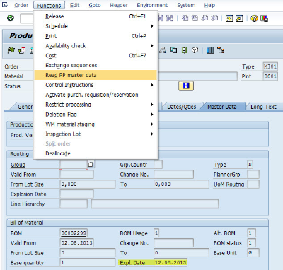The height and width of the screenshot is (270, 283).
Task: Select Activate purch. requisition/reservation entry
Action: click(x=96, y=95)
